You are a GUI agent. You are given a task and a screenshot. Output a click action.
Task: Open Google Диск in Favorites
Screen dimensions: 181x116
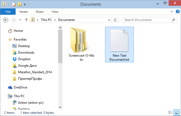(27, 66)
